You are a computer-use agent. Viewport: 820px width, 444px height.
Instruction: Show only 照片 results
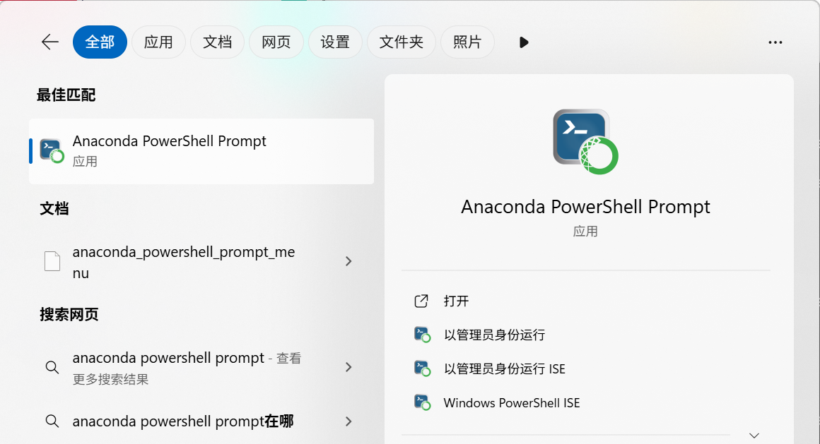[x=467, y=42]
